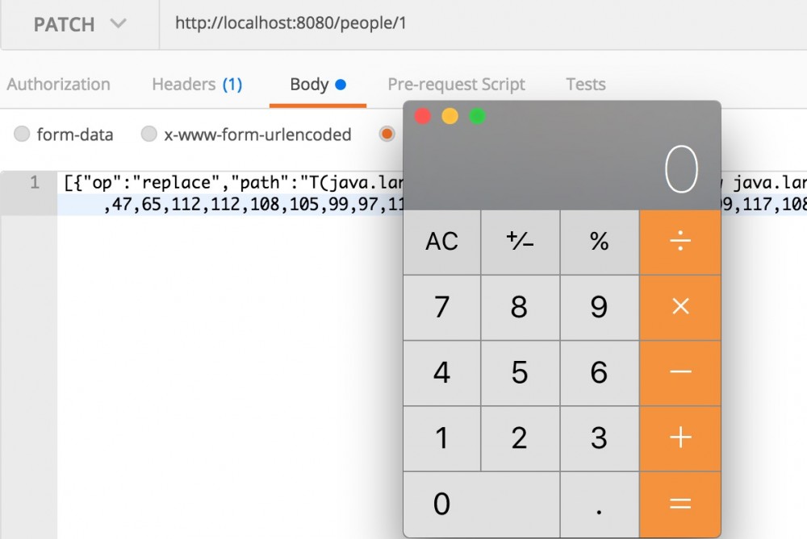This screenshot has width=807, height=539.
Task: Open the PATCH method dropdown
Action: 79,24
